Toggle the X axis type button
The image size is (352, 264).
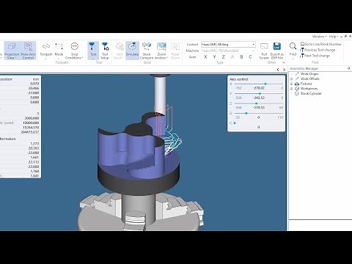[205, 57]
